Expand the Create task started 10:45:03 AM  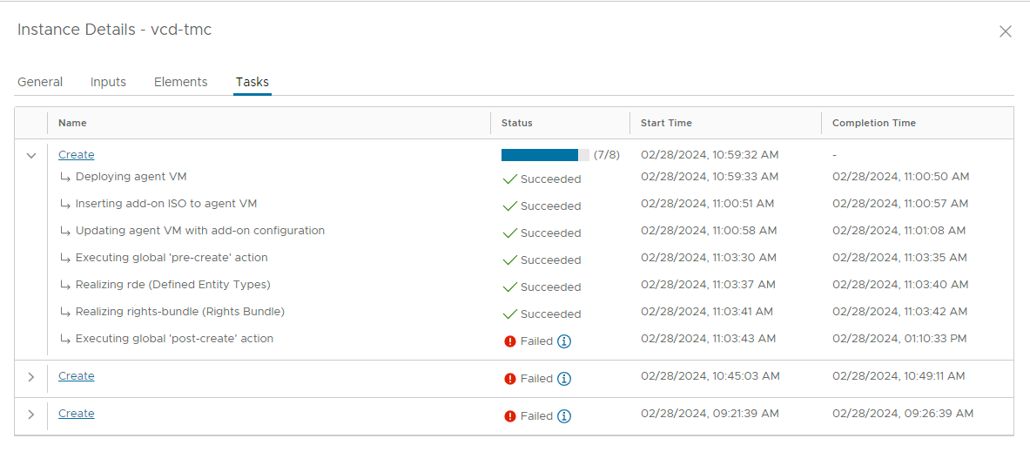click(31, 377)
